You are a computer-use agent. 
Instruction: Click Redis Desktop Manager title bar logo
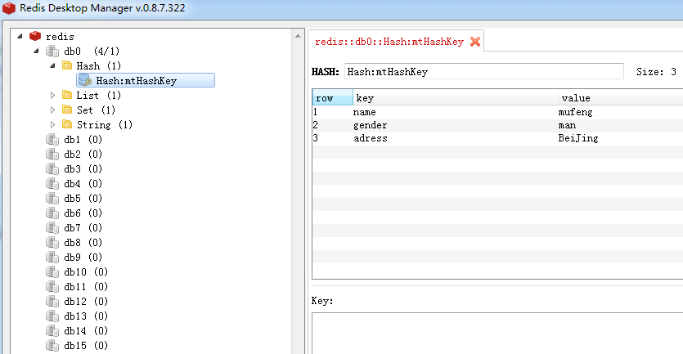pos(9,8)
